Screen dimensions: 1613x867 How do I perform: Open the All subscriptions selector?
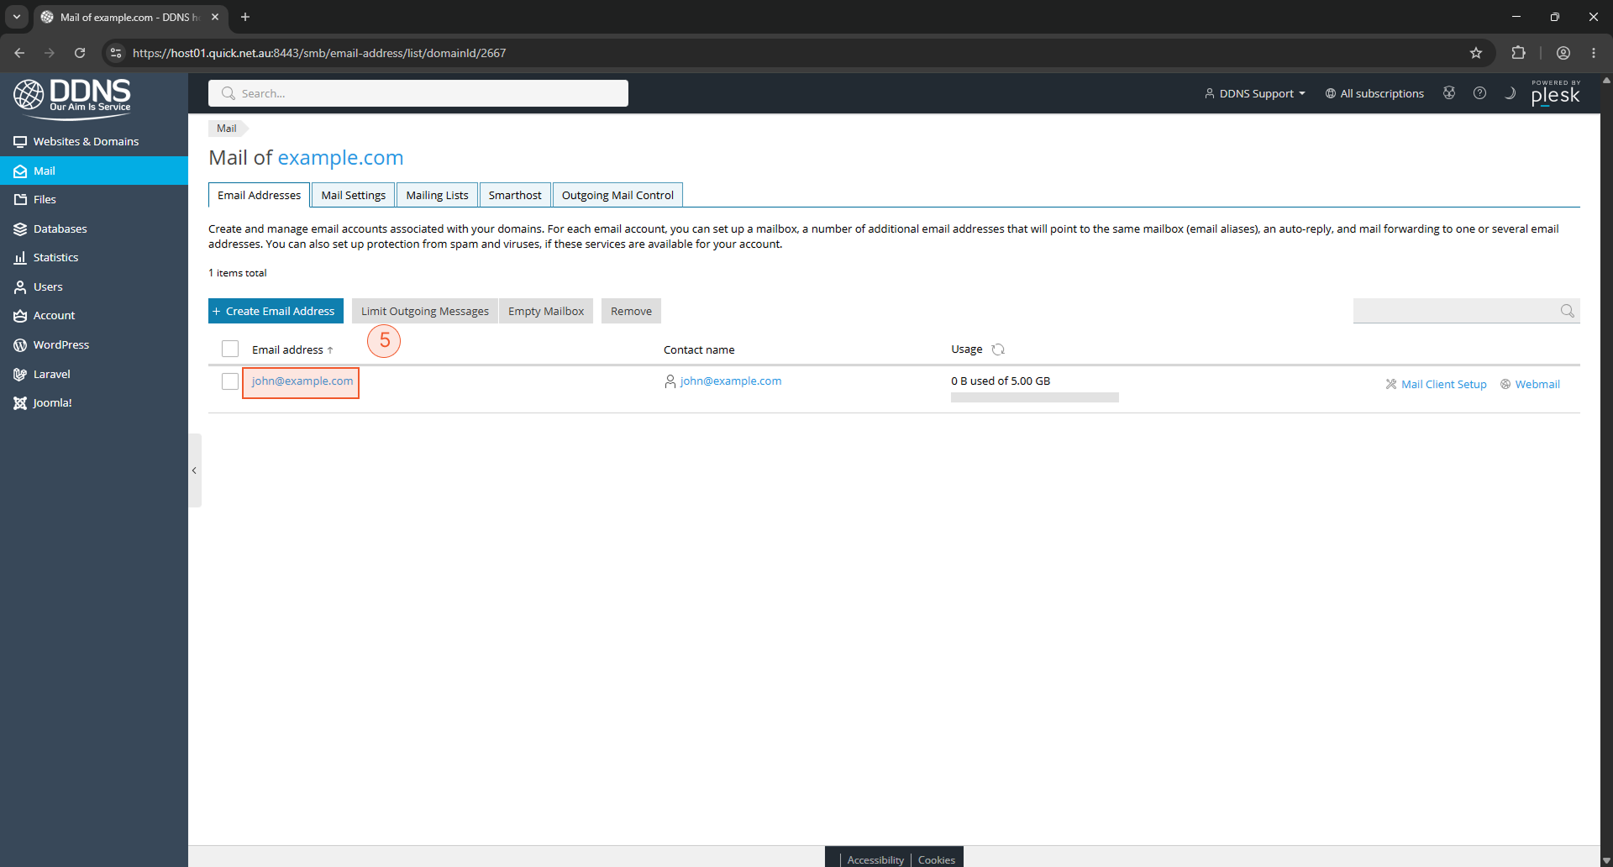[1374, 93]
